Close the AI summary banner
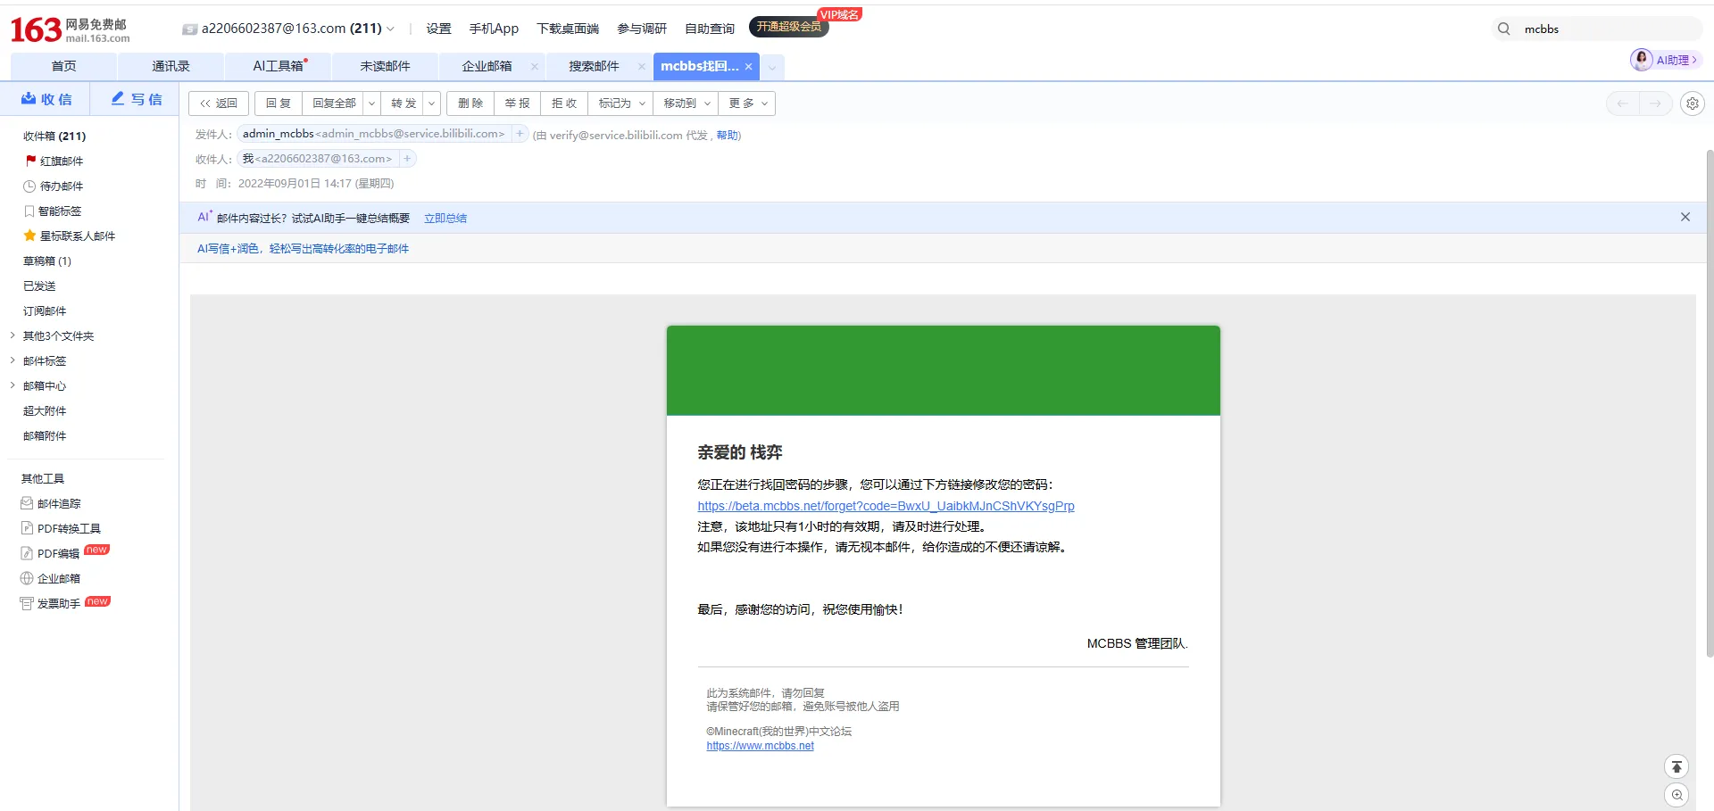 click(1685, 217)
